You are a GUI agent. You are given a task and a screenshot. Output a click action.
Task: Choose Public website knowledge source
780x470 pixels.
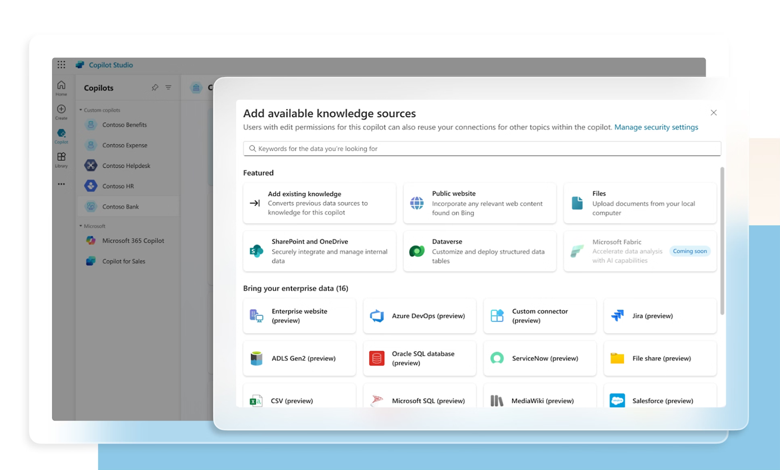click(480, 203)
